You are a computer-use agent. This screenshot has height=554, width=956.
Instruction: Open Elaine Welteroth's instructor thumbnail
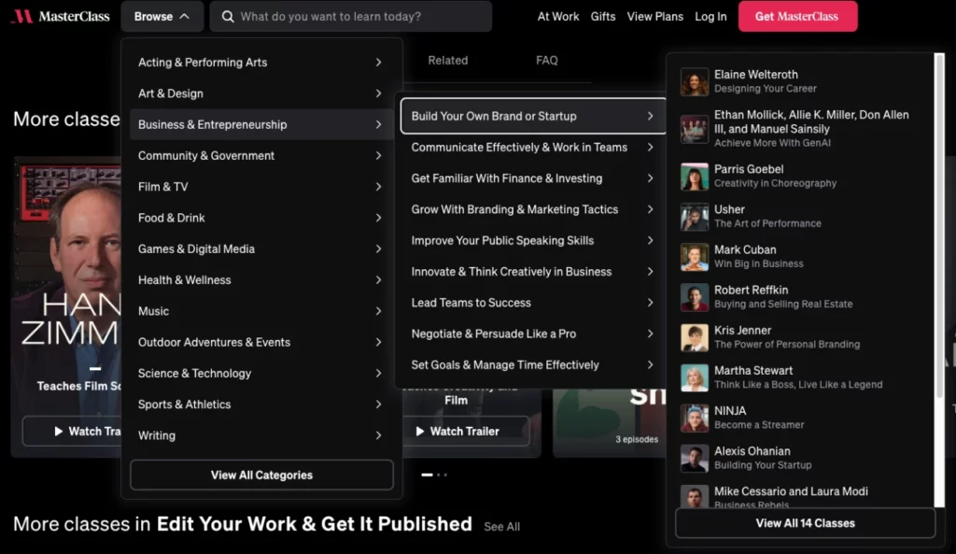(695, 81)
